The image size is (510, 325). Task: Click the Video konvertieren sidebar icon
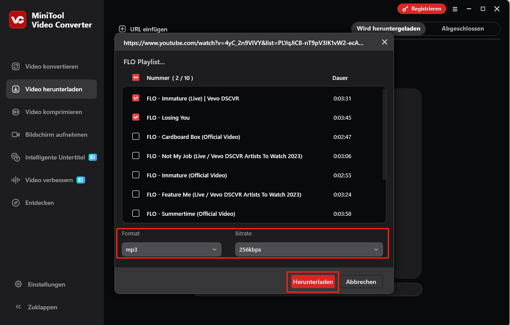pyautogui.click(x=16, y=66)
